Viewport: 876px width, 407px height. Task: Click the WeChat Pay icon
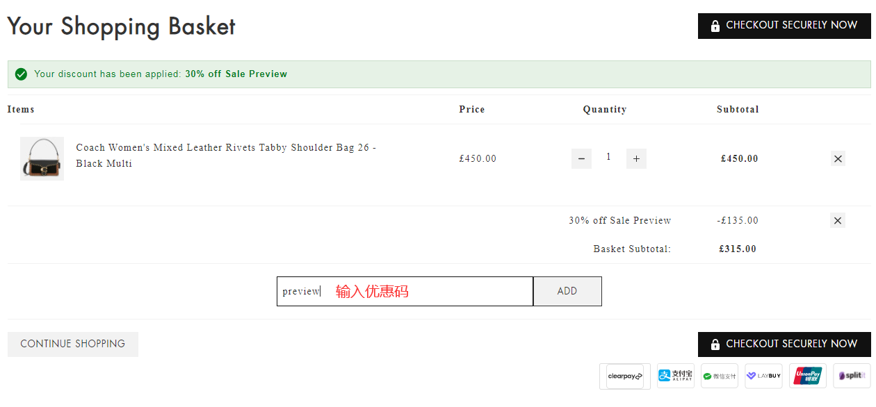click(720, 376)
